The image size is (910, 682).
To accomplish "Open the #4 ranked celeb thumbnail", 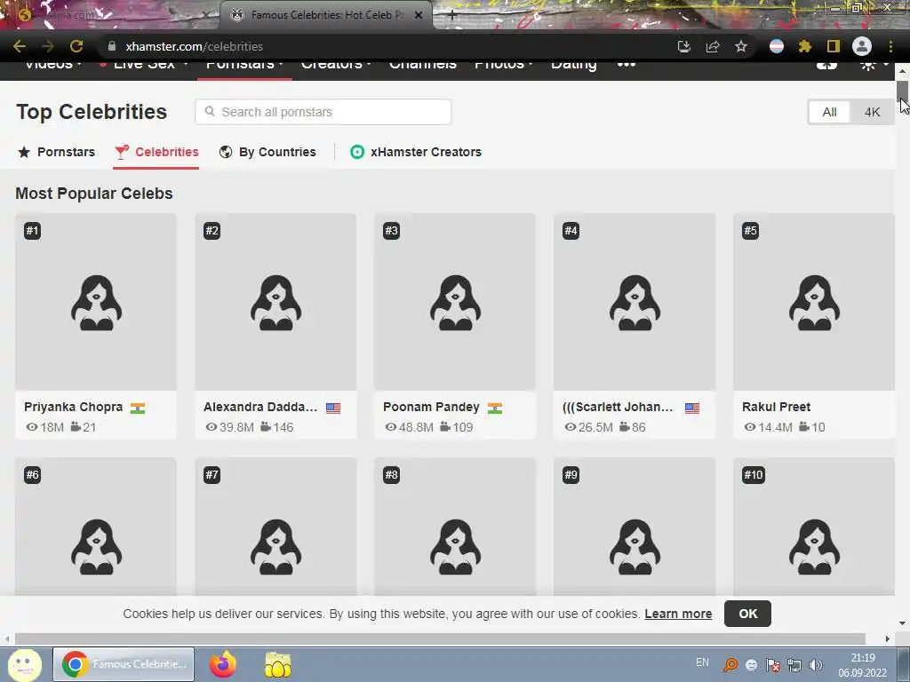I will click(635, 302).
